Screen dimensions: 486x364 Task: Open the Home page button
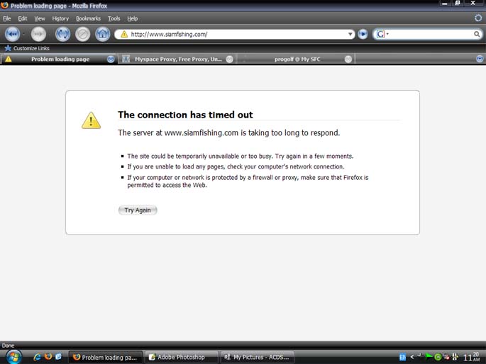[103, 34]
